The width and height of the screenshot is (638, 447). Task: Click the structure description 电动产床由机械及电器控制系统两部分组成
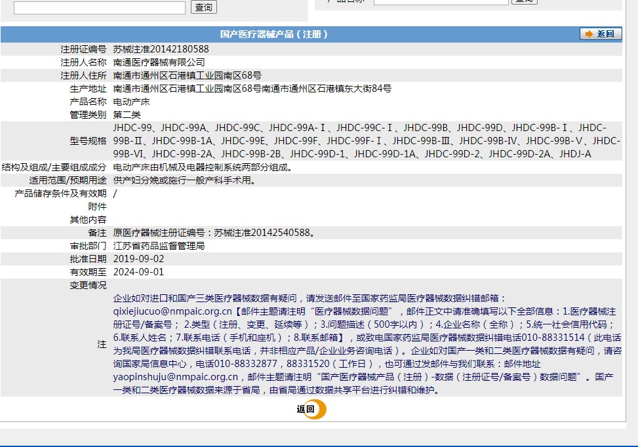203,167
